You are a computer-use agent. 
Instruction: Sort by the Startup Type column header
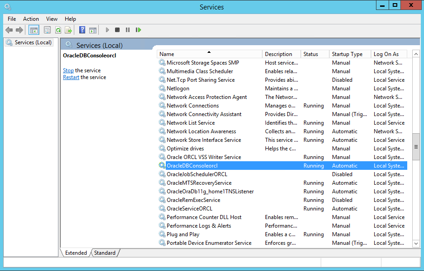tap(350, 54)
